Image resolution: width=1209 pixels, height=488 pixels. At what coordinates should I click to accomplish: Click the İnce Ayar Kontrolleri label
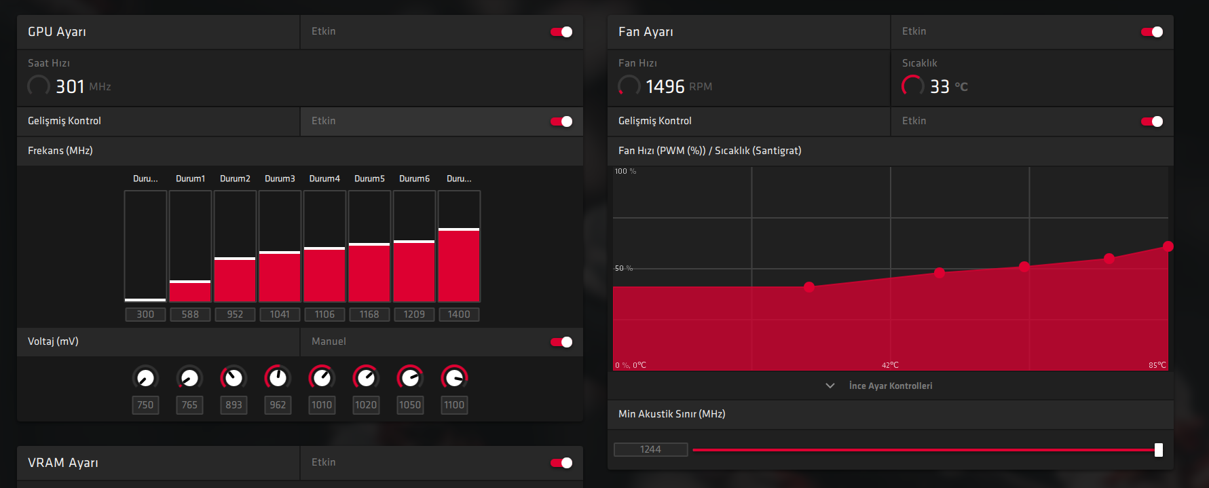pos(891,386)
